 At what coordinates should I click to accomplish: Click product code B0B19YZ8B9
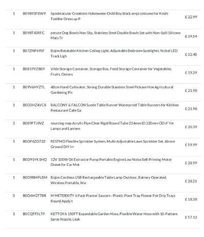pos(34,69)
